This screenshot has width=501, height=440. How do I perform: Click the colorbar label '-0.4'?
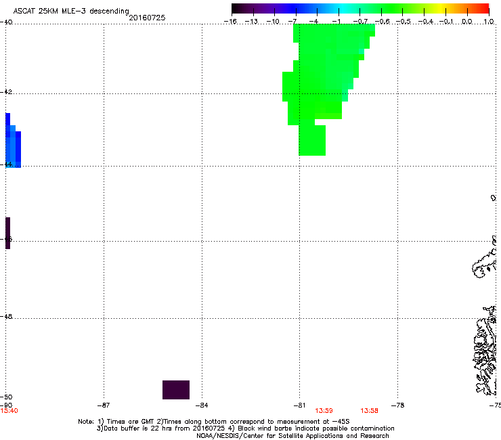click(426, 22)
